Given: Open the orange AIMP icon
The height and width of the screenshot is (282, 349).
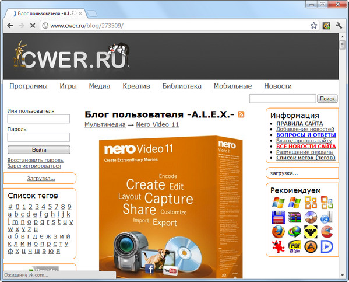Looking at the screenshot, I should click(x=311, y=246).
